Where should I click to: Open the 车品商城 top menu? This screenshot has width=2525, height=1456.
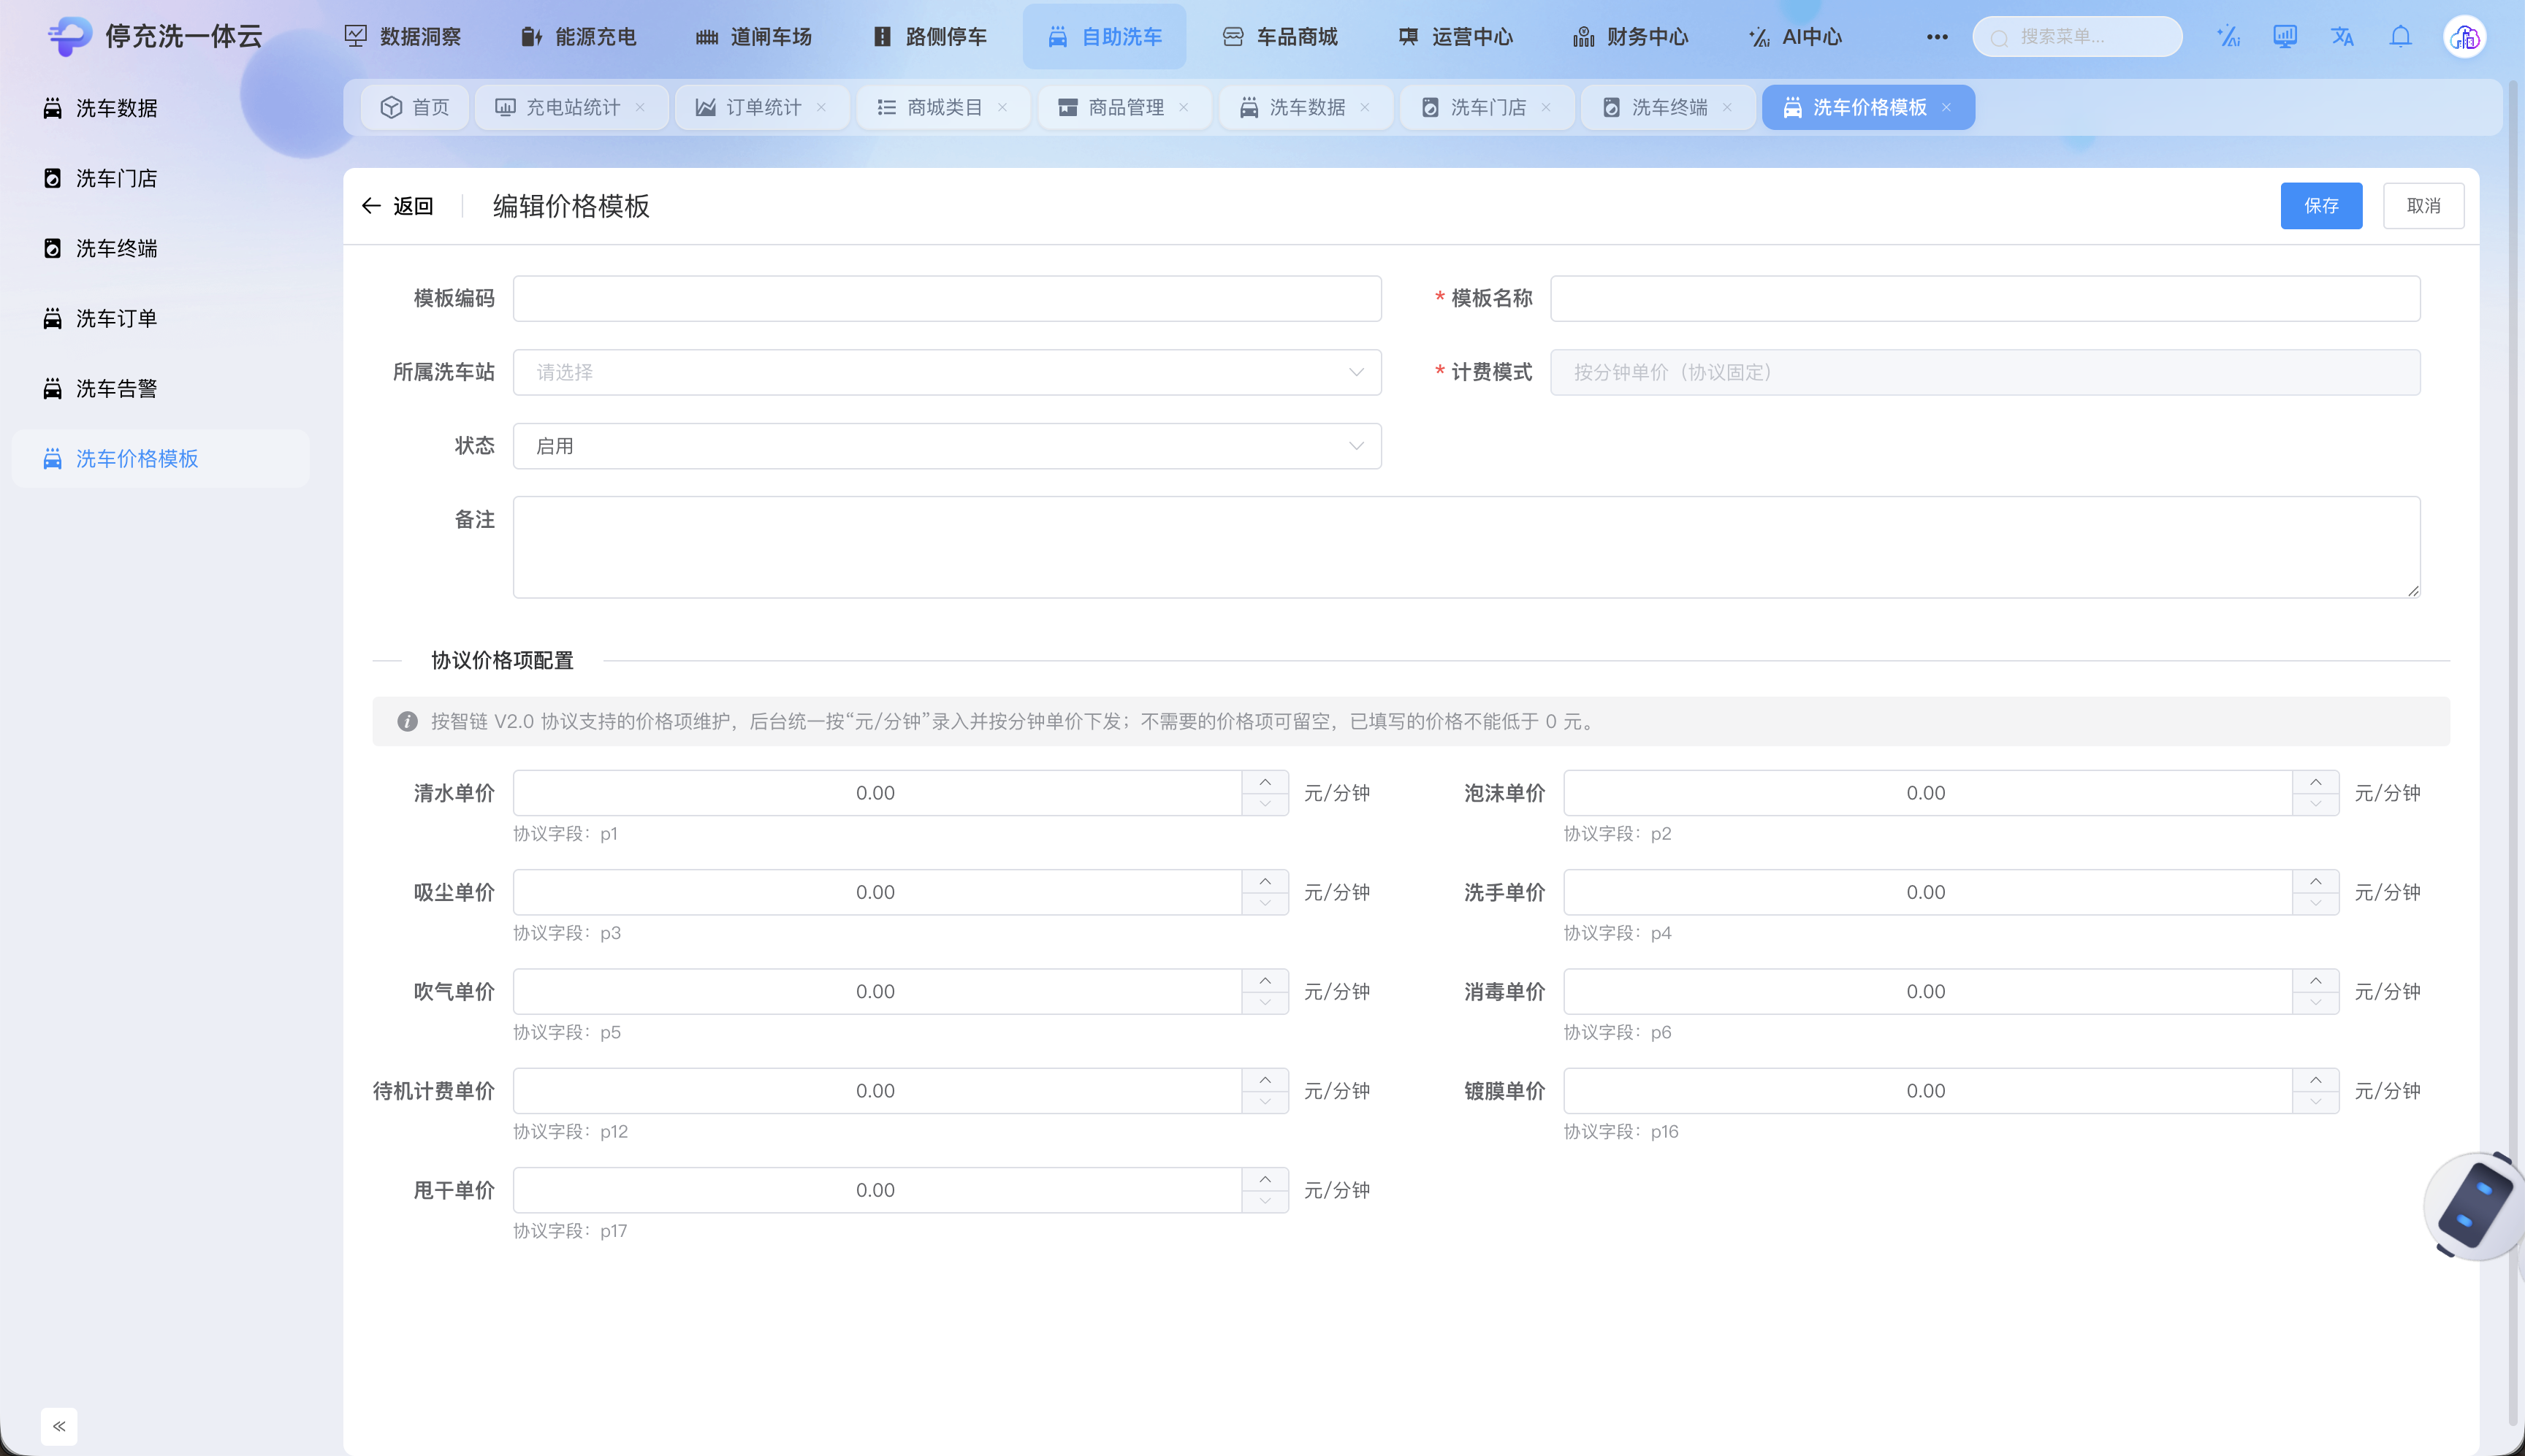pos(1279,37)
